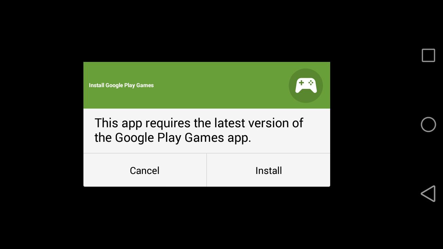
Task: Select the "Install Google Play Games" title text
Action: (121, 85)
